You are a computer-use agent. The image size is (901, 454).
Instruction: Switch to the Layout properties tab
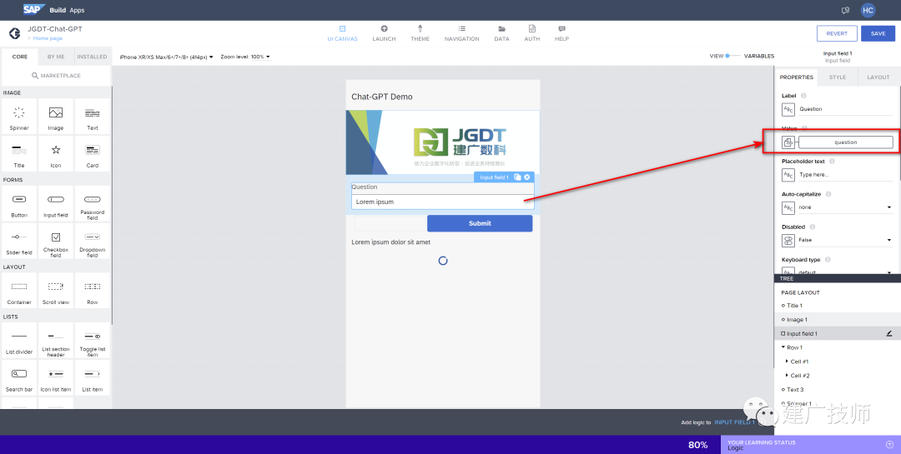tap(878, 77)
